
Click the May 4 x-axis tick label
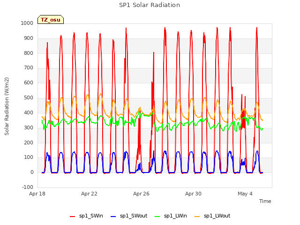point(245,194)
